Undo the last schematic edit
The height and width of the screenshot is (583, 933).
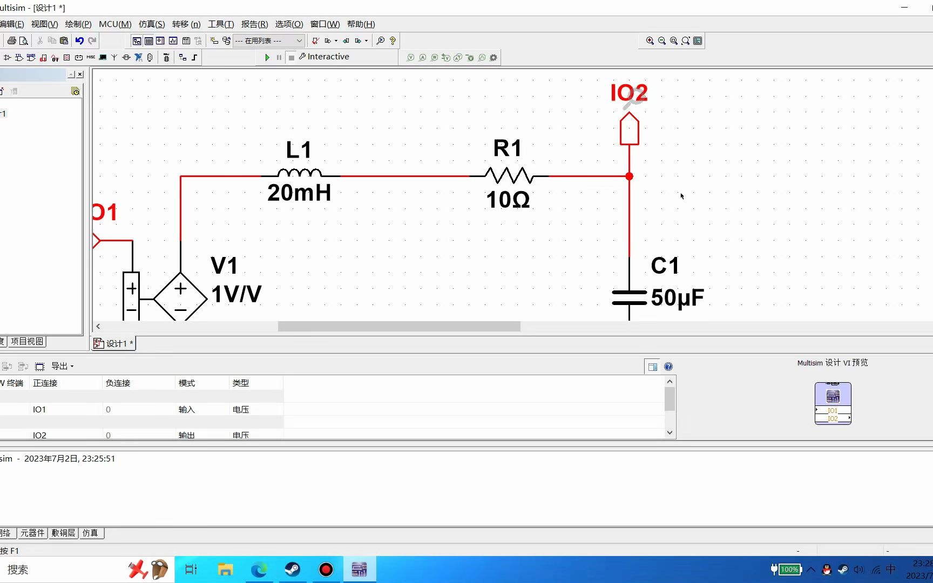point(80,40)
